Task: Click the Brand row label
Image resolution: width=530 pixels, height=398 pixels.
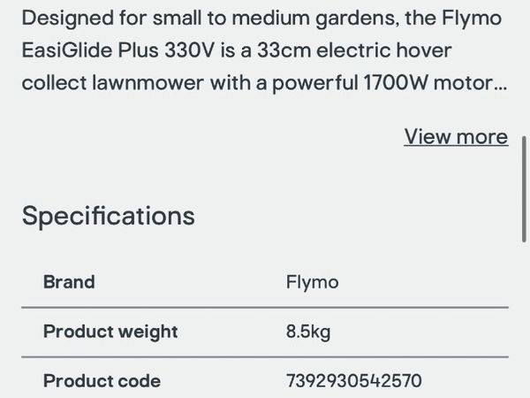Action: coord(69,282)
